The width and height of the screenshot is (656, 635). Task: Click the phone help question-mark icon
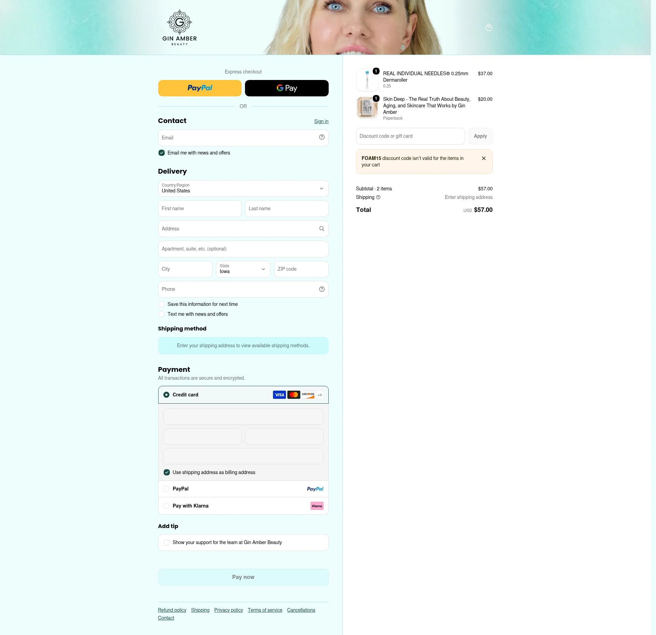[x=322, y=289]
